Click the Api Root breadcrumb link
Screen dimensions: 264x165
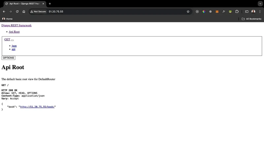pyautogui.click(x=14, y=32)
